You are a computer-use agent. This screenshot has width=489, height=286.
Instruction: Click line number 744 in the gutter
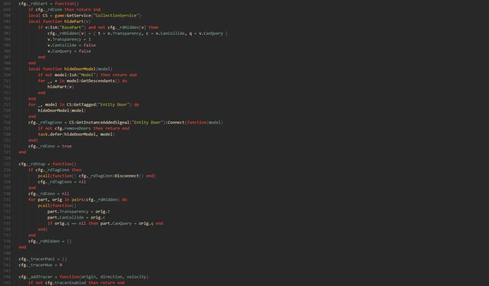point(7,277)
